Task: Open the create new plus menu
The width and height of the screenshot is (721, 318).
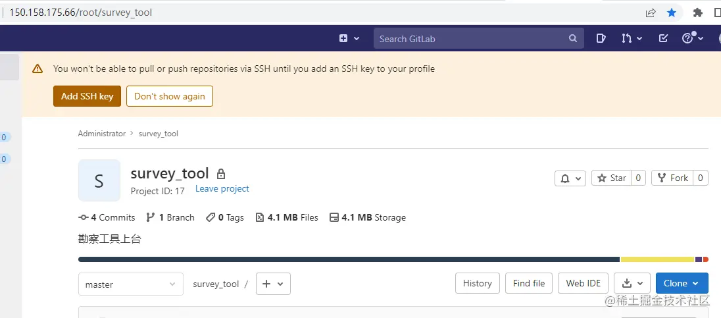Action: pos(349,39)
